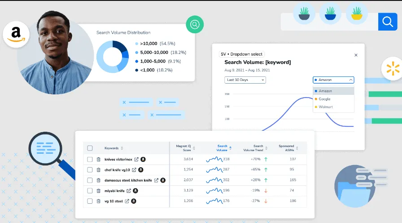Viewport: 402px width, 223px height.
Task: Click the -27% trend value
Action: 255,201
